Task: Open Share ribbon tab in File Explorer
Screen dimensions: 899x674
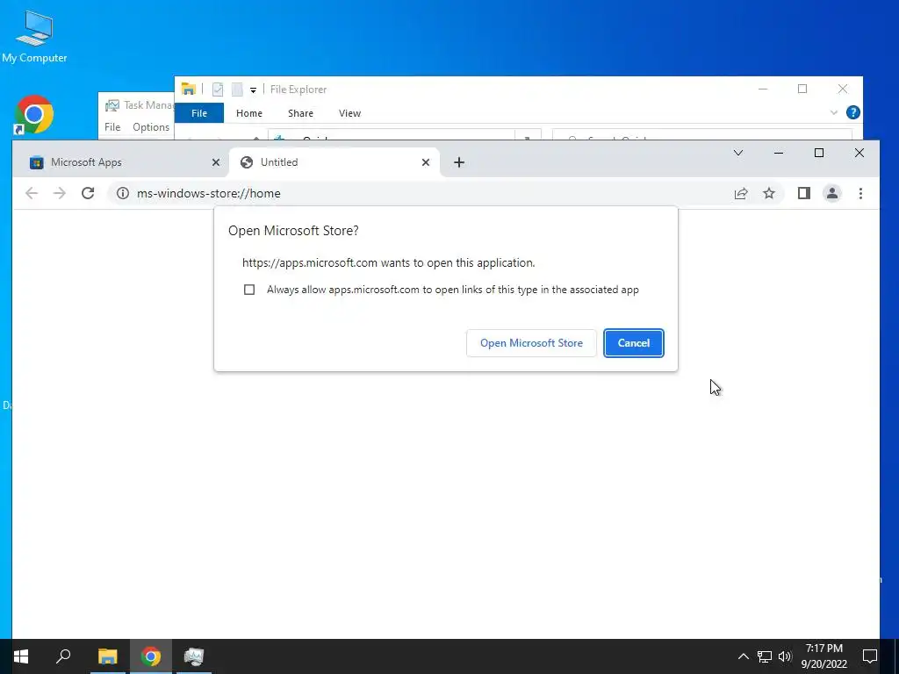Action: [x=300, y=113]
